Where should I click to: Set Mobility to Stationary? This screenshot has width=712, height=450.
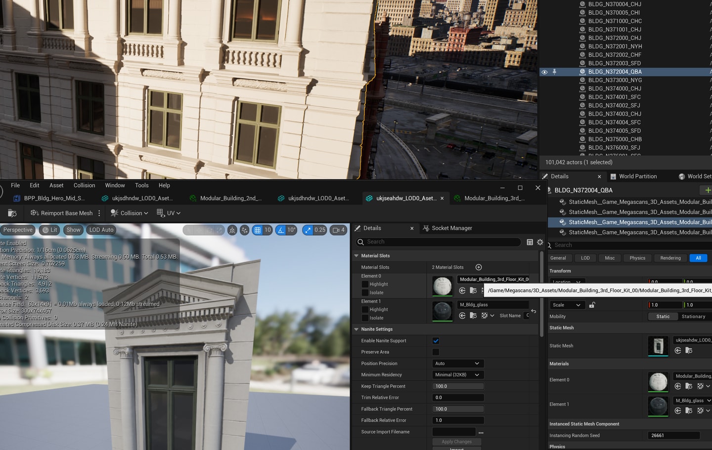pyautogui.click(x=693, y=317)
